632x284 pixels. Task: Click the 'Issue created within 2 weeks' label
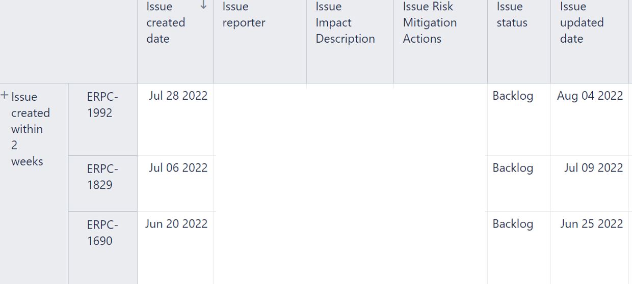click(x=31, y=129)
